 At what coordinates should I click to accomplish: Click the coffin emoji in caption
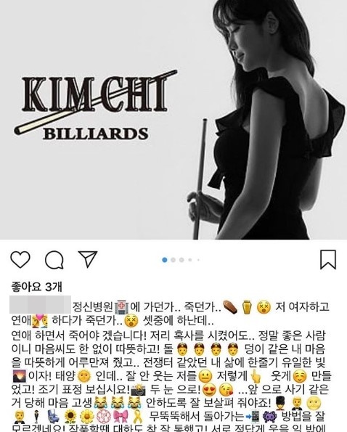pos(231,307)
